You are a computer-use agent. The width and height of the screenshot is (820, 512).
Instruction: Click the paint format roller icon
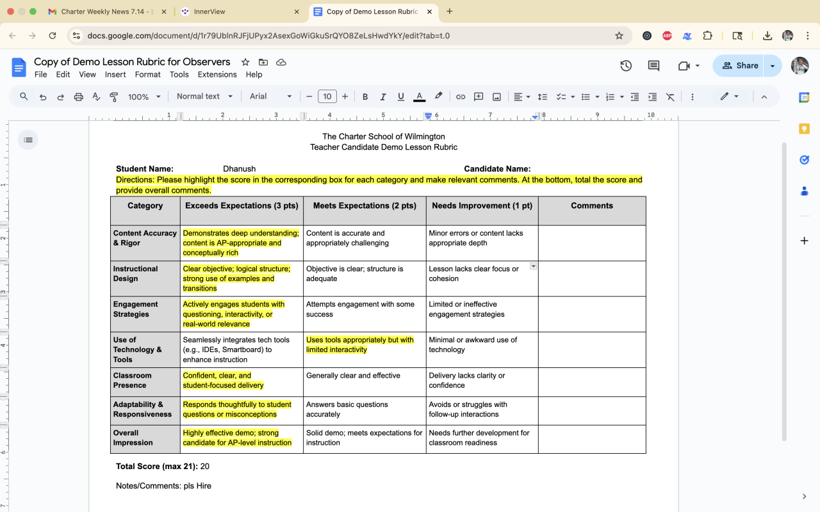(x=114, y=97)
